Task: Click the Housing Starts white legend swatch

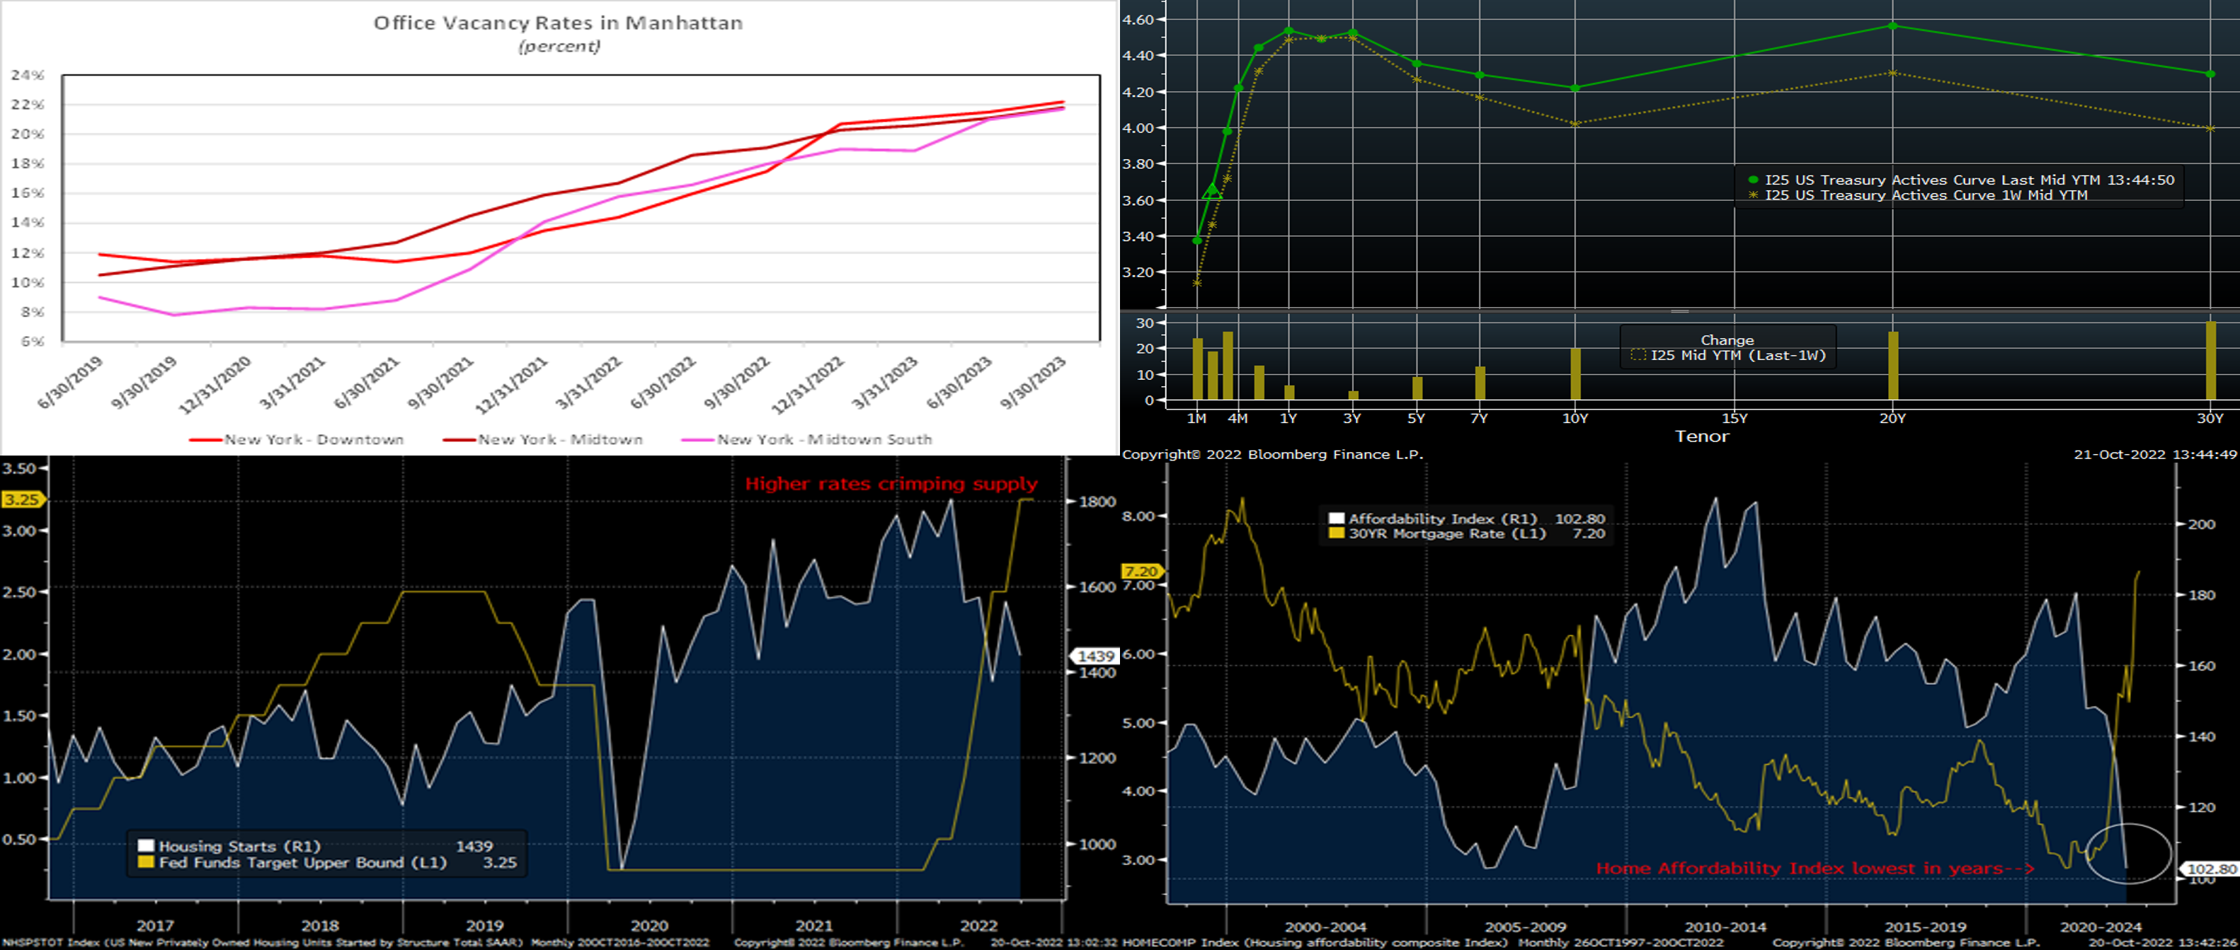Action: point(146,846)
